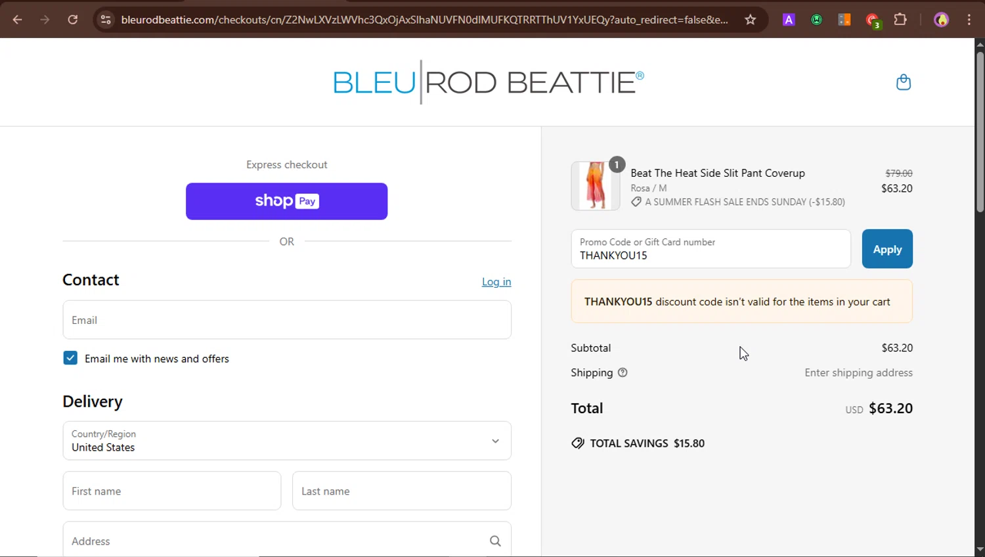Screen dimensions: 985x557
Task: Uncheck Email me with news and offers
Action: point(70,358)
